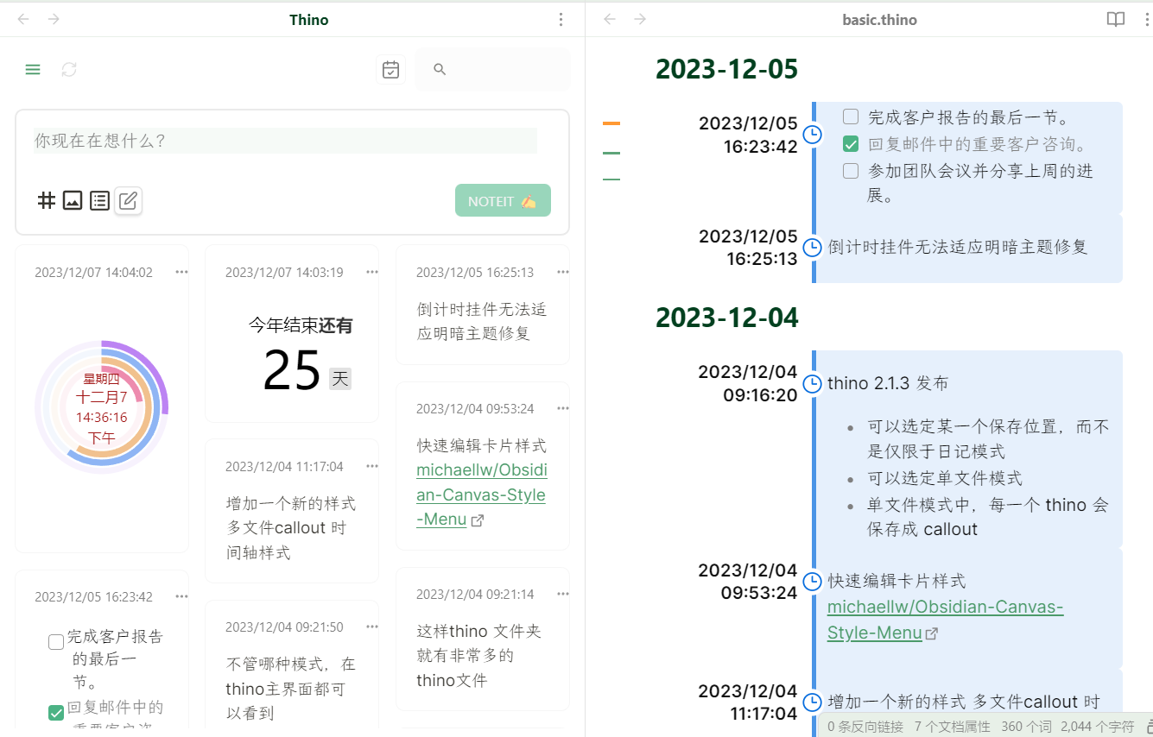This screenshot has height=737, width=1153.
Task: Click clock icon next to 16:25:13 entry
Action: tap(812, 248)
